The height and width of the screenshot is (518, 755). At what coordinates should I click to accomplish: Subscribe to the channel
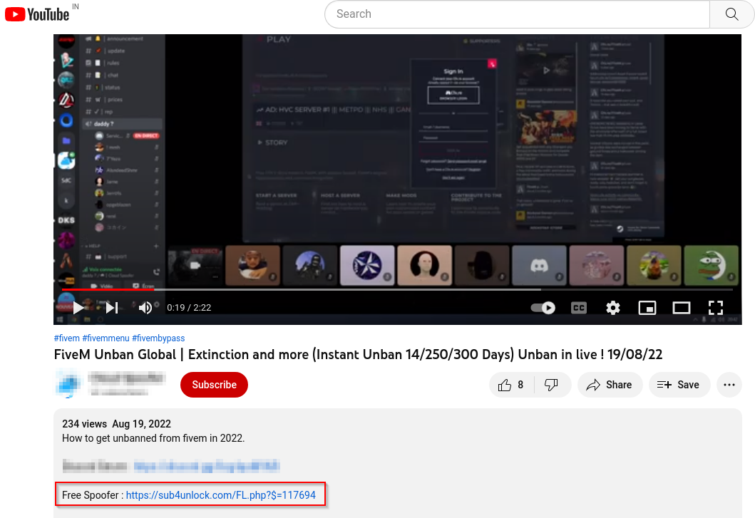214,384
